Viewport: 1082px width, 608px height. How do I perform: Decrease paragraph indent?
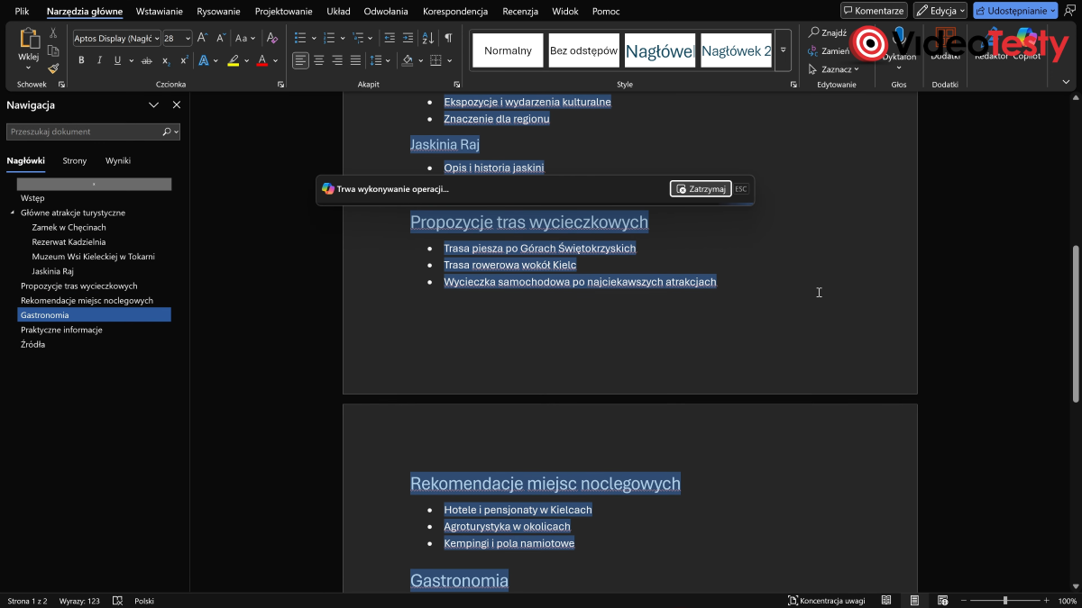click(x=390, y=38)
